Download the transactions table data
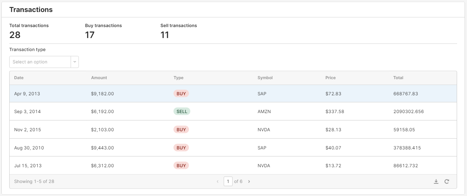Image resolution: width=467 pixels, height=196 pixels. pos(436,182)
